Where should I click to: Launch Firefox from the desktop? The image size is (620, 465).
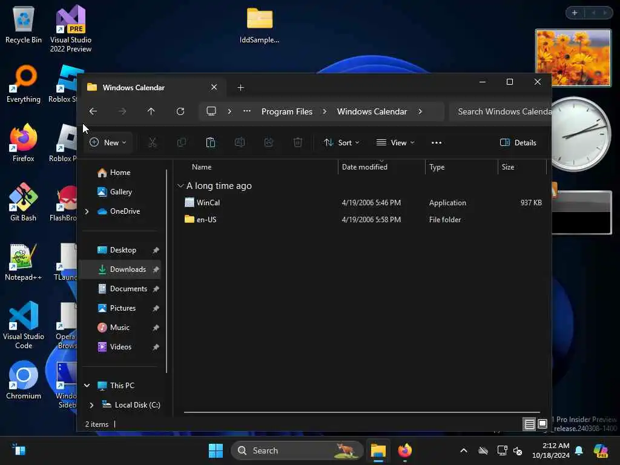(24, 143)
